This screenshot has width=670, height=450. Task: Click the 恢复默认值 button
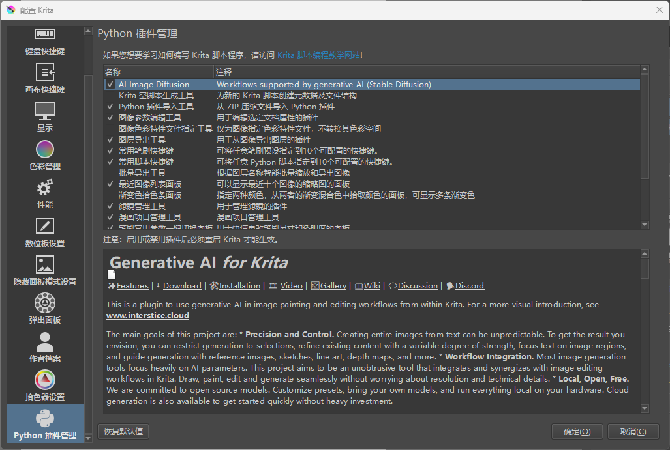pos(123,432)
